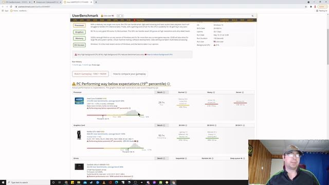Viewport: 329px width, 185px height.
Task: Open the GPU tab in the nav bar
Action: pyautogui.click(x=82, y=20)
